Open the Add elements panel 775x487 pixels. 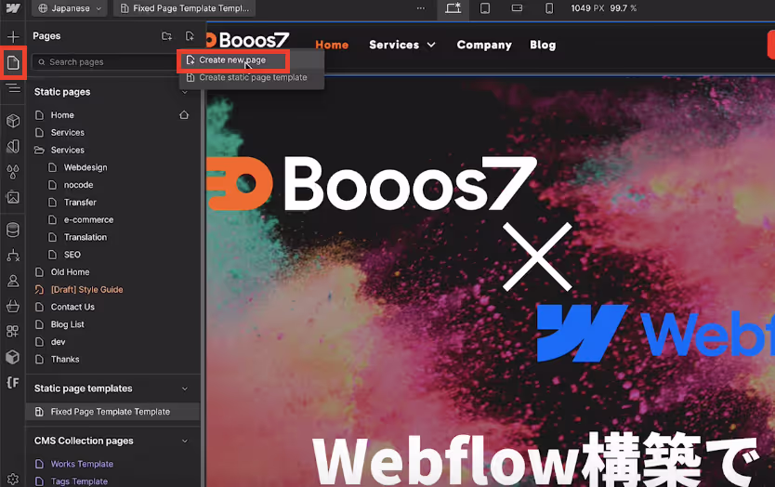[x=13, y=36]
